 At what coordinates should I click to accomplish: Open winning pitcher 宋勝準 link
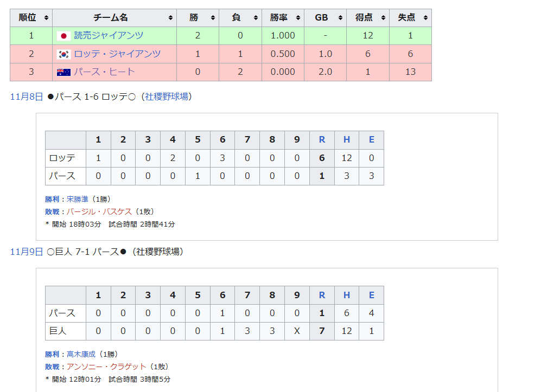click(x=77, y=199)
